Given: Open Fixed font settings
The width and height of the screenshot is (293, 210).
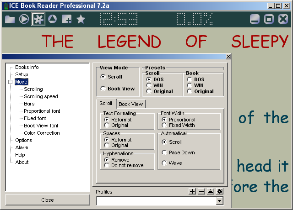Looking at the screenshot, I should click(x=35, y=118).
